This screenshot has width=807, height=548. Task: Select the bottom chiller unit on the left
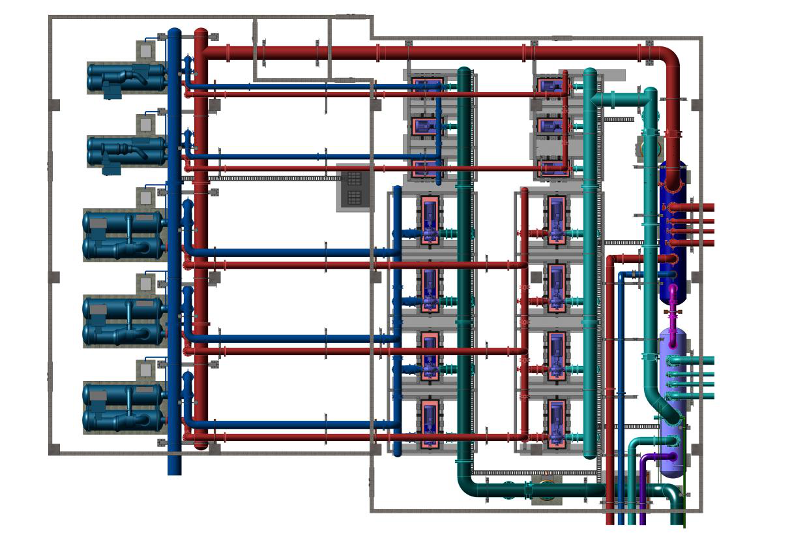(x=124, y=407)
